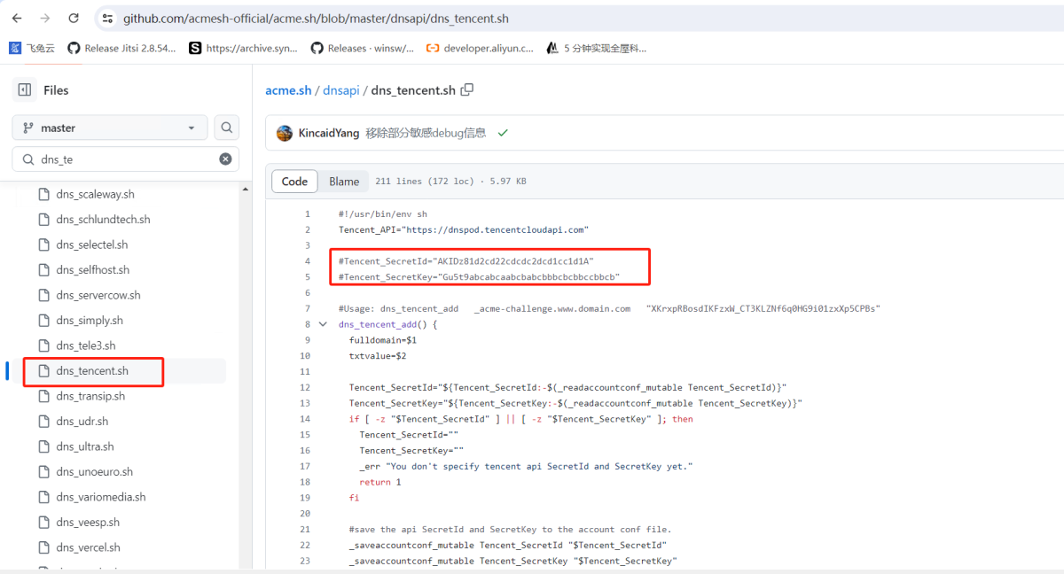This screenshot has height=574, width=1064.
Task: Open commit message 移除部分敏感debug信息
Action: click(x=426, y=133)
